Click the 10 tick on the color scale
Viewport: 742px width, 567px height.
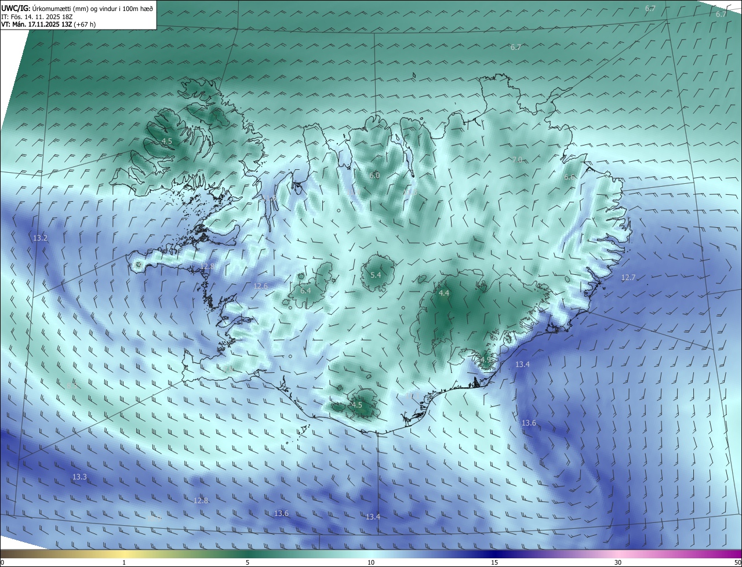371,562
